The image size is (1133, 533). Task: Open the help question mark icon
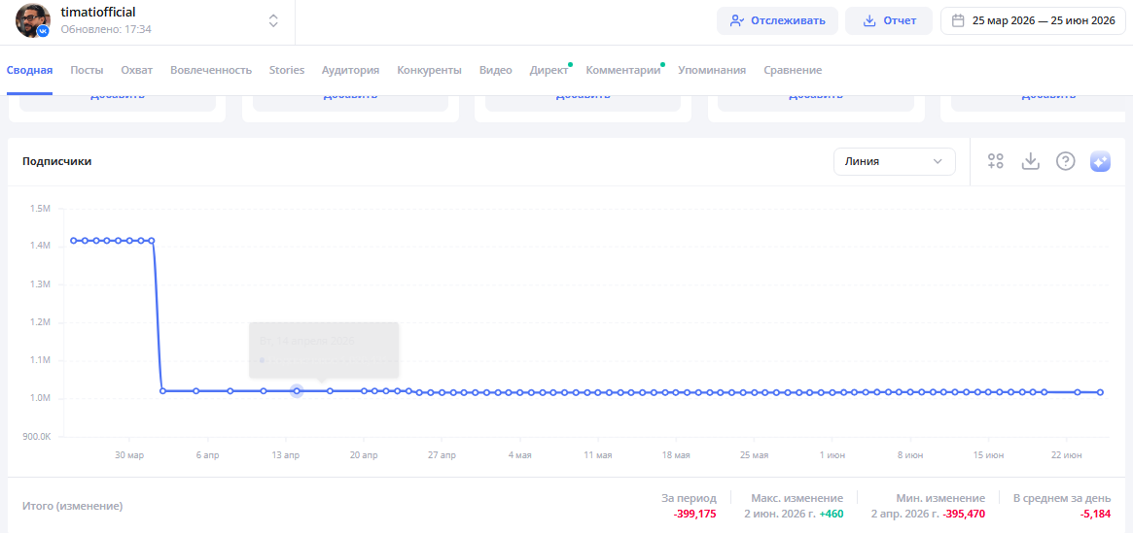[1066, 161]
